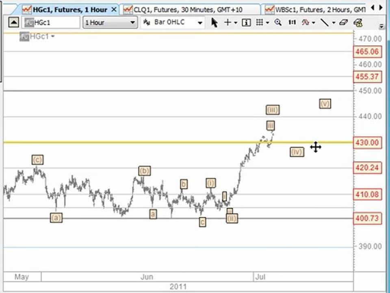This screenshot has width=390, height=293.
Task: Expand the crosshair tool options arrow
Action: (x=236, y=23)
